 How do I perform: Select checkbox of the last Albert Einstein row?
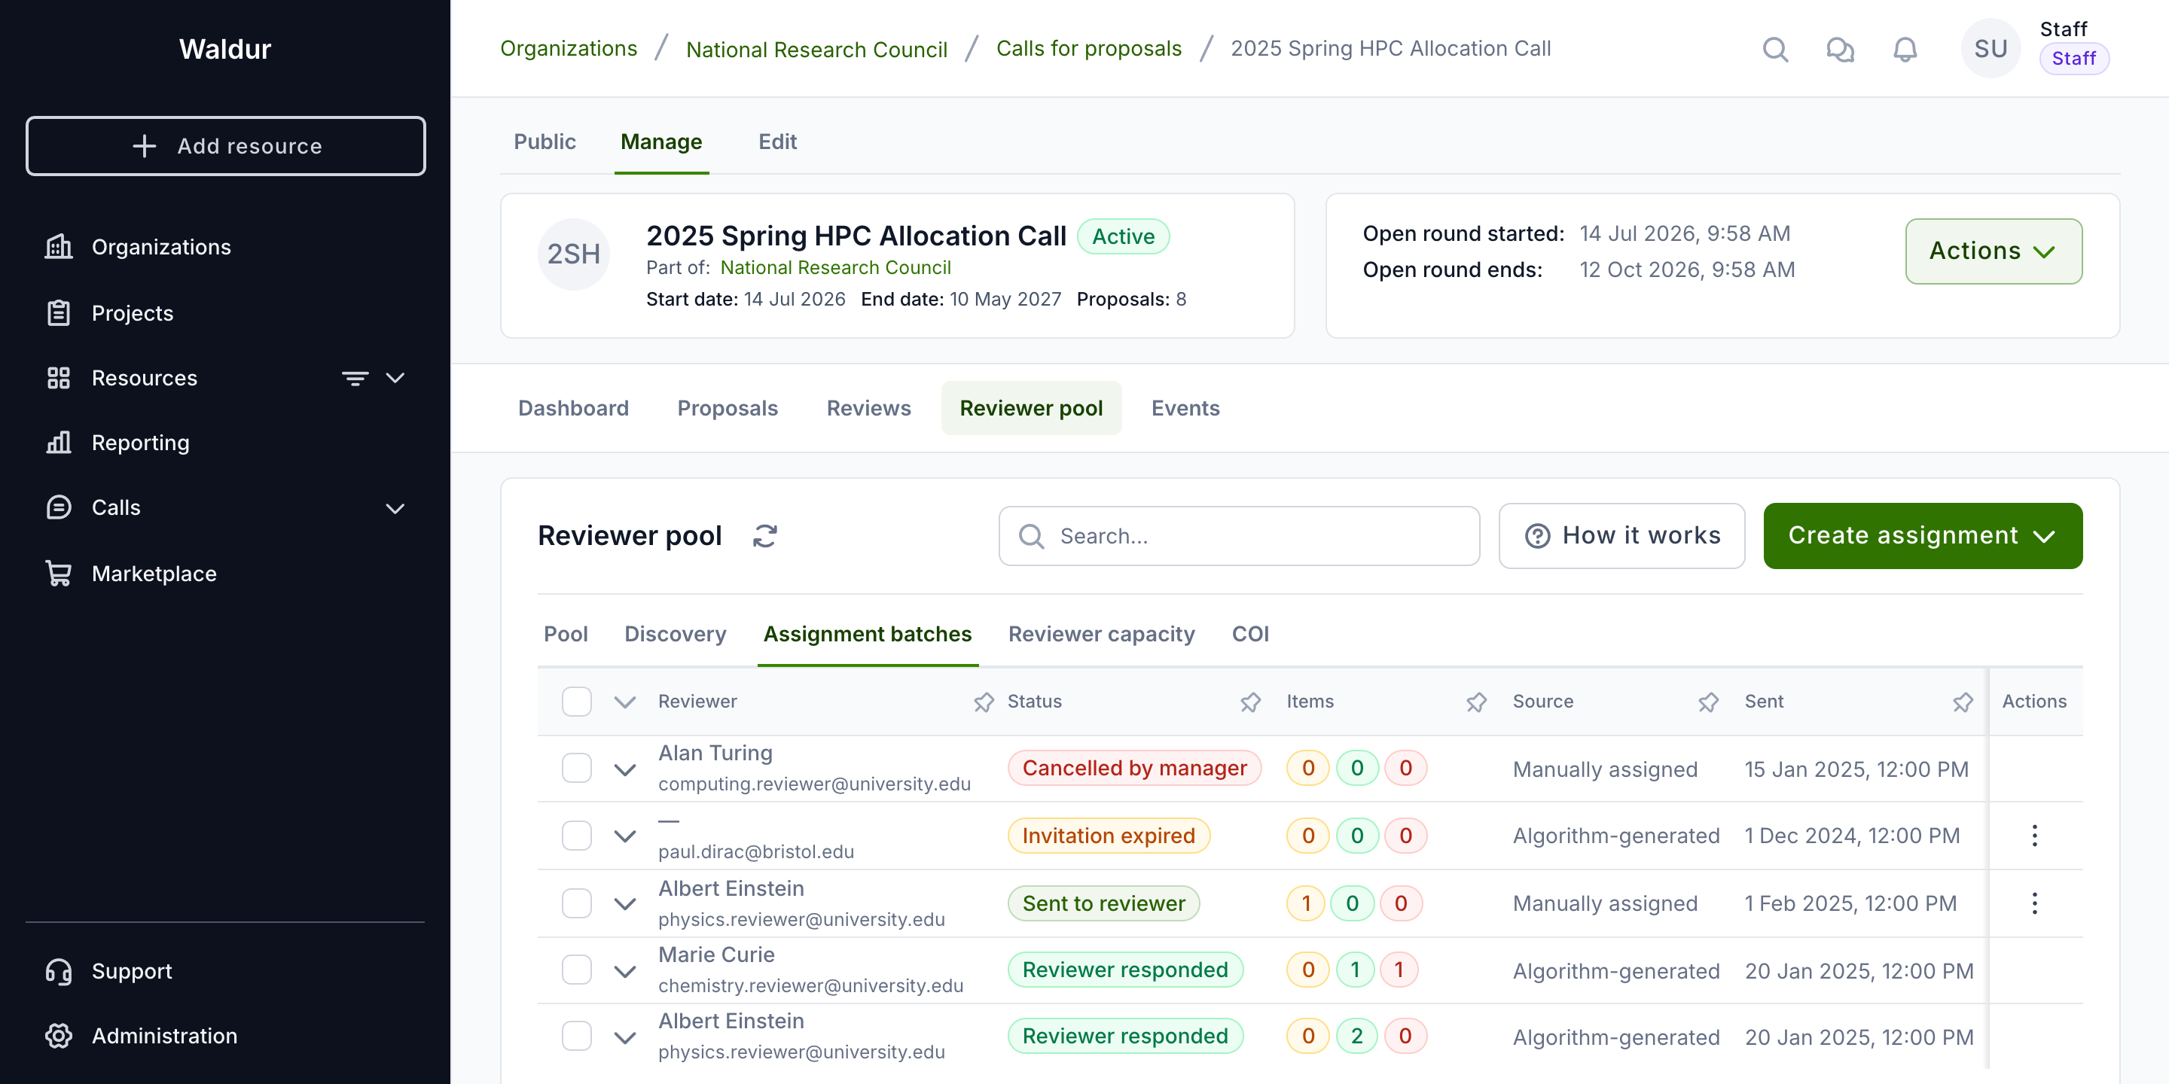(x=577, y=1036)
